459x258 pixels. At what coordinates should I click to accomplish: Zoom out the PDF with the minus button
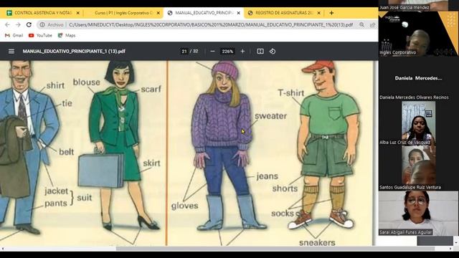click(x=213, y=51)
